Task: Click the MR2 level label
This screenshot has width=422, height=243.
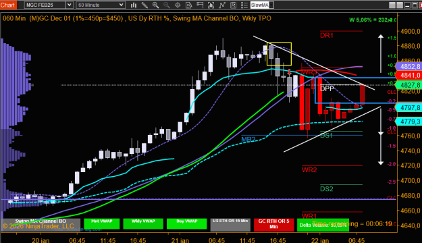Action: pos(248,140)
